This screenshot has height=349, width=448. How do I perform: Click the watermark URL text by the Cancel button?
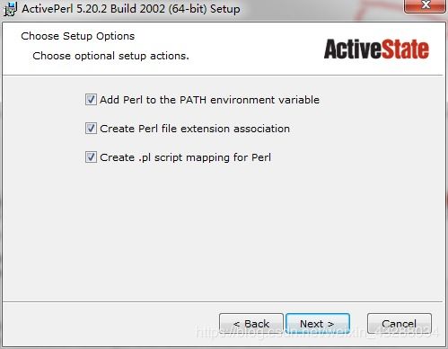[x=317, y=333]
